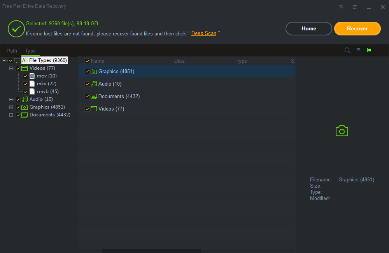Open the title bar options menu icon

point(355,7)
